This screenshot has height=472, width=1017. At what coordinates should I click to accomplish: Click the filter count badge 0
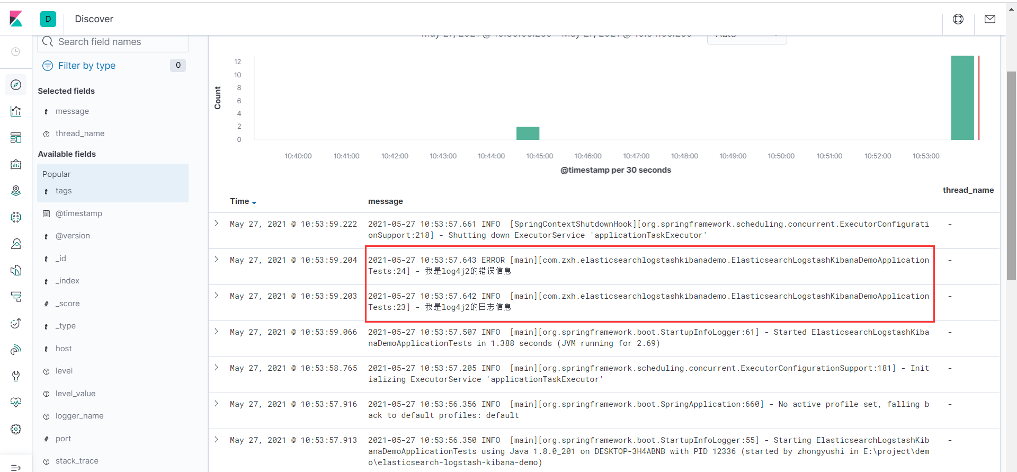click(178, 65)
